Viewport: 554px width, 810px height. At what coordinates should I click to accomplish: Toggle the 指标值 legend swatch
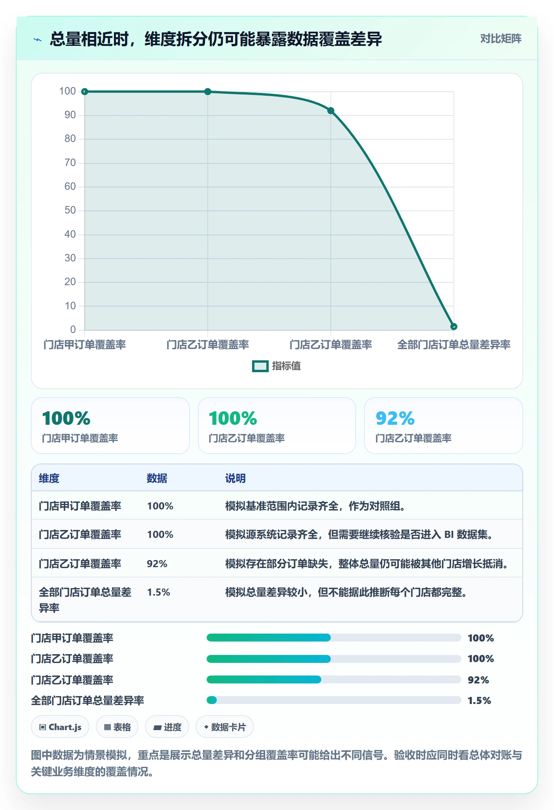click(x=260, y=366)
